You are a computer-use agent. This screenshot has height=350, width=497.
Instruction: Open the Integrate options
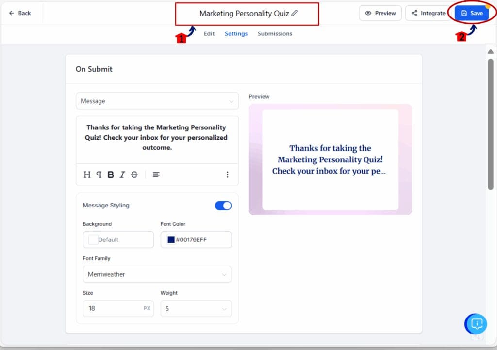[430, 13]
